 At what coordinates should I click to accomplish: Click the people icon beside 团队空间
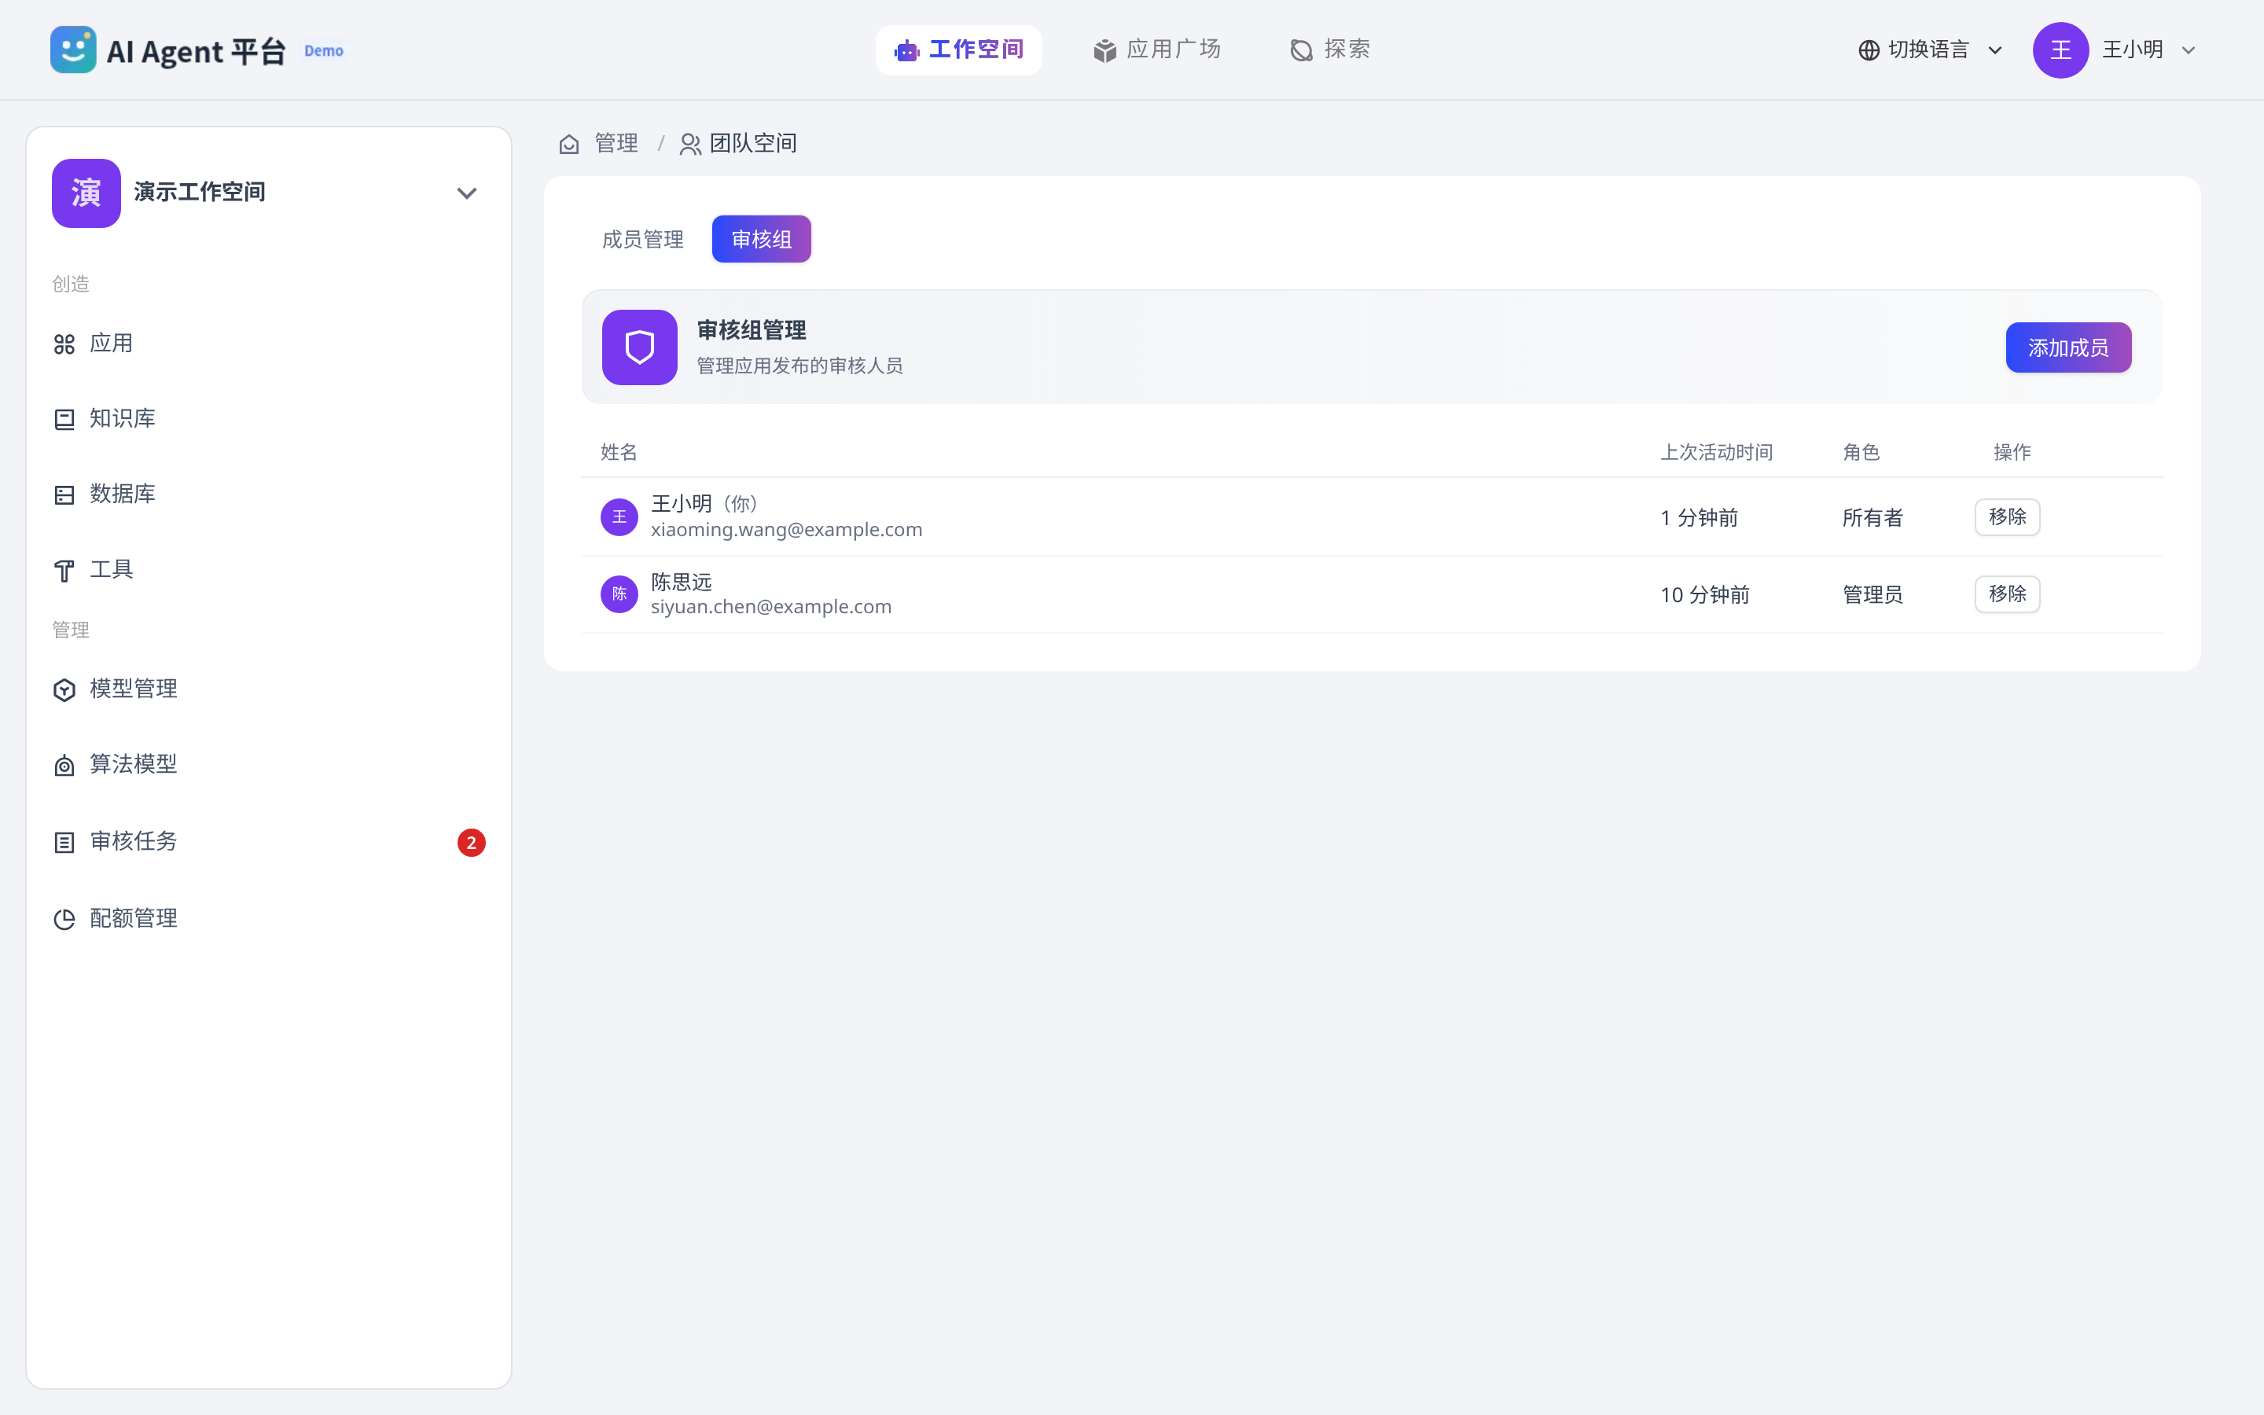[690, 144]
